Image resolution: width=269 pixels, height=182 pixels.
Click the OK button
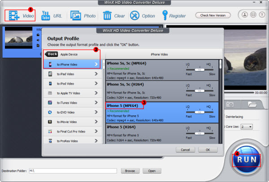click(208, 150)
